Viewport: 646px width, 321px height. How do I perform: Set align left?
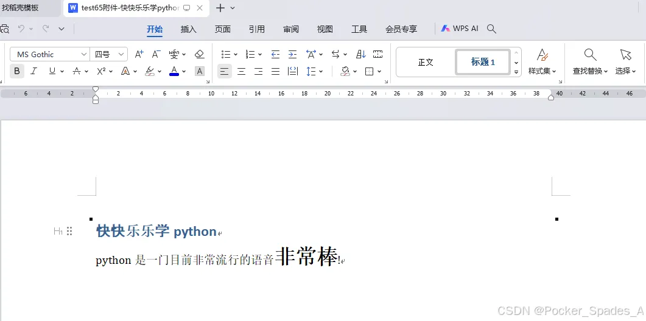[224, 71]
